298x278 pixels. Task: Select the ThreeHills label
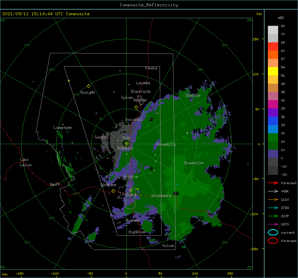(x=166, y=144)
